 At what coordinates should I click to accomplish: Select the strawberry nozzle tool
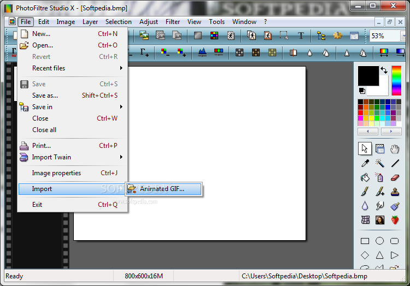tap(395, 220)
